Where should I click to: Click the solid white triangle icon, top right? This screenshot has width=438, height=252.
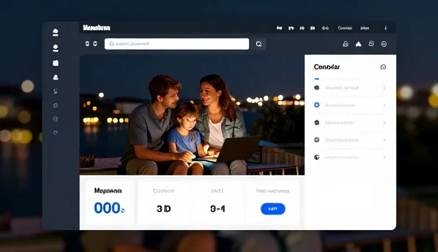pos(359,44)
